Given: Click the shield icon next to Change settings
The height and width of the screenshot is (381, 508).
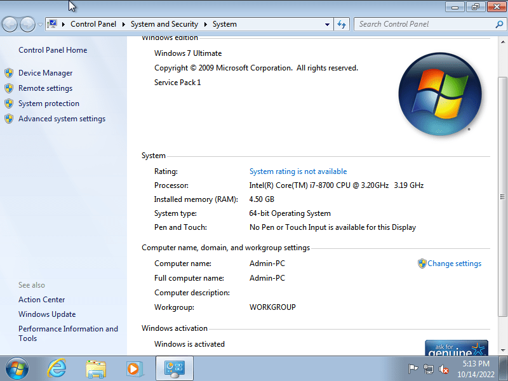Looking at the screenshot, I should click(x=422, y=264).
